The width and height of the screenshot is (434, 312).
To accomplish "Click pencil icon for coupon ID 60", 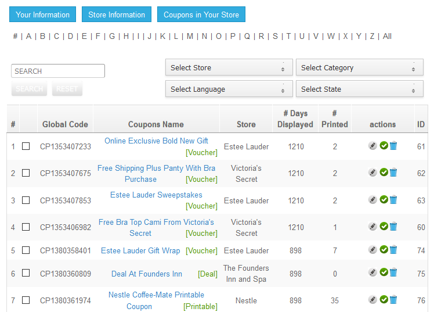I will [372, 227].
